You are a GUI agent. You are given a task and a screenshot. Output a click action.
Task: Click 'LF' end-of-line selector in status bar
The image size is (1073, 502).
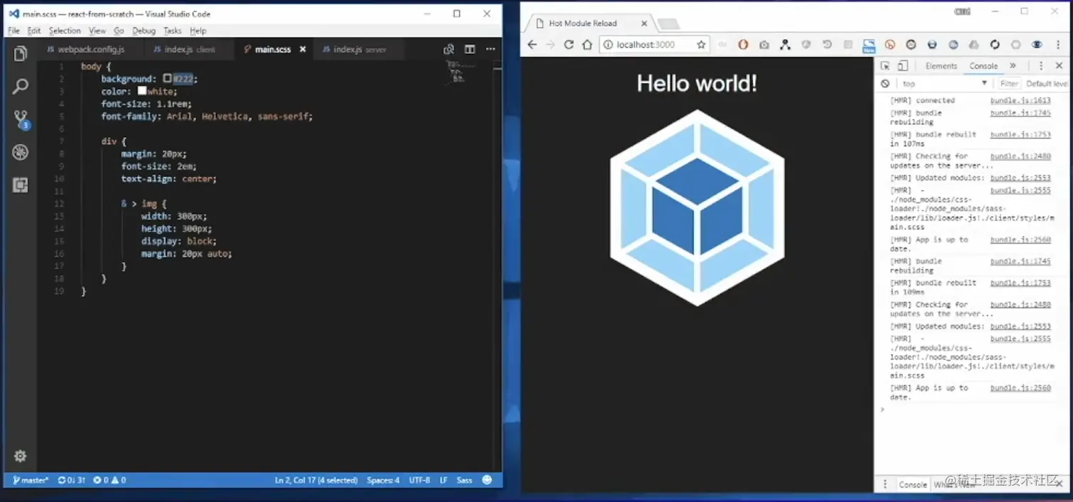pos(444,480)
